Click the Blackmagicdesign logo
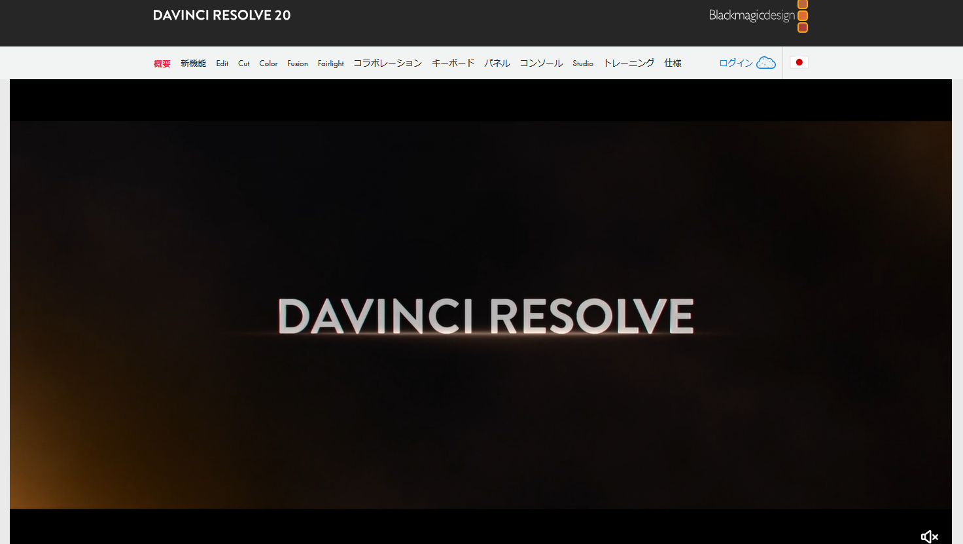 (x=751, y=14)
